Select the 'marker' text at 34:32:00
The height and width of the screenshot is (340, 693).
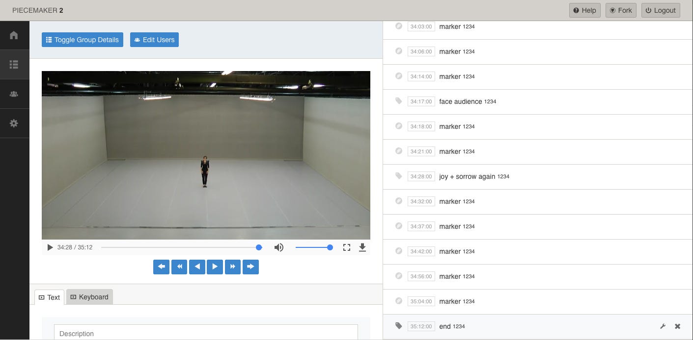450,201
